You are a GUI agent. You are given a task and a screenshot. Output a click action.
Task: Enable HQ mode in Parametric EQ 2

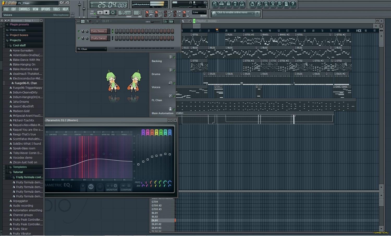91,187
